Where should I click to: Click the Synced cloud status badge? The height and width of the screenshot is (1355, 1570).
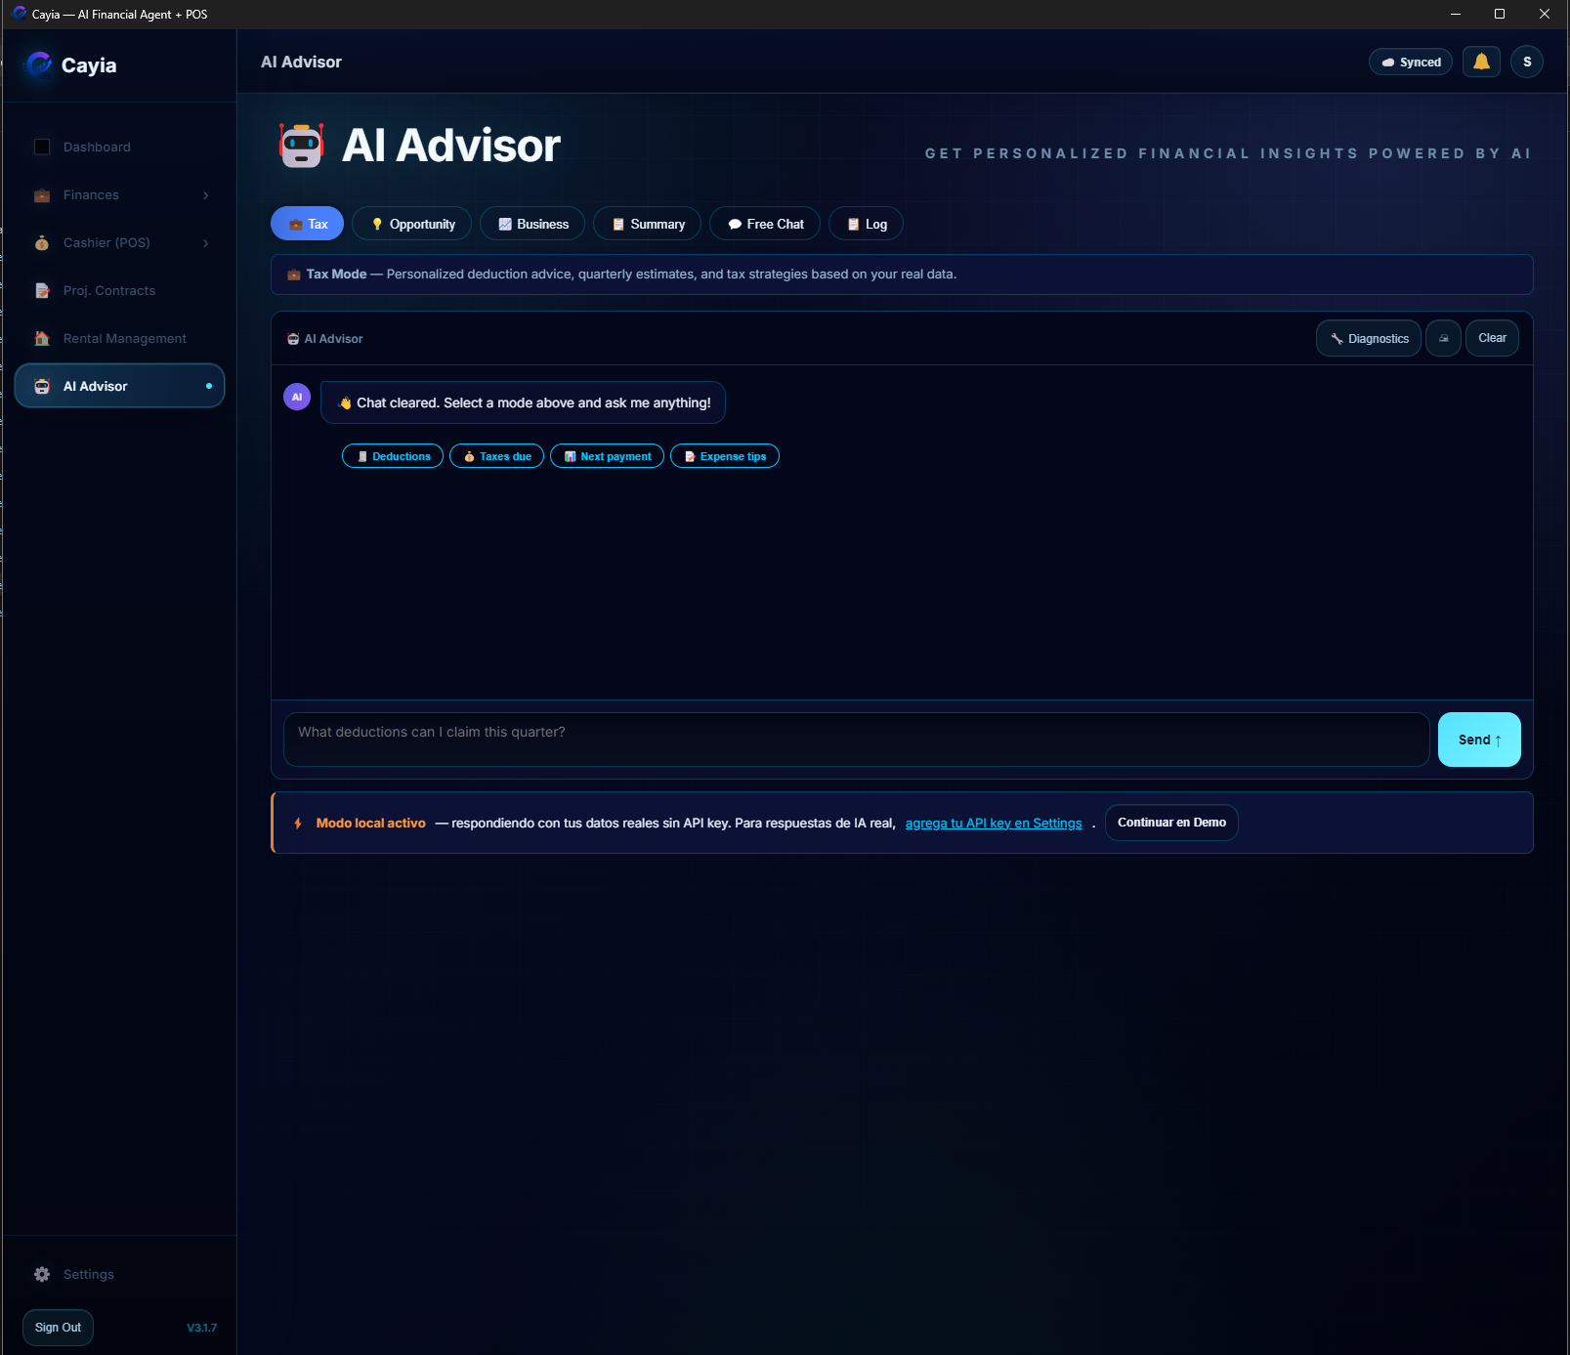tap(1411, 62)
